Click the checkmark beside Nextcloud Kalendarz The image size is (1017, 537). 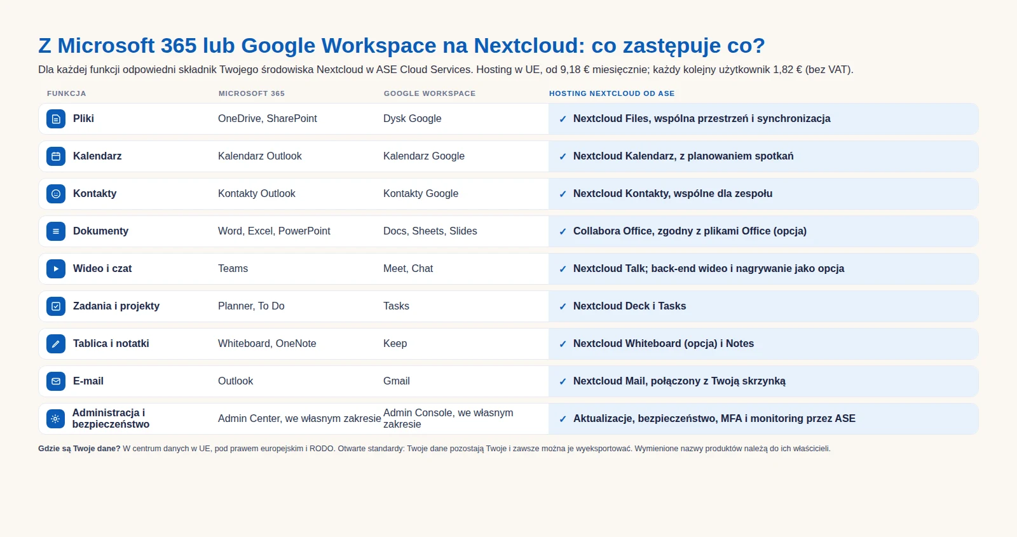[563, 156]
